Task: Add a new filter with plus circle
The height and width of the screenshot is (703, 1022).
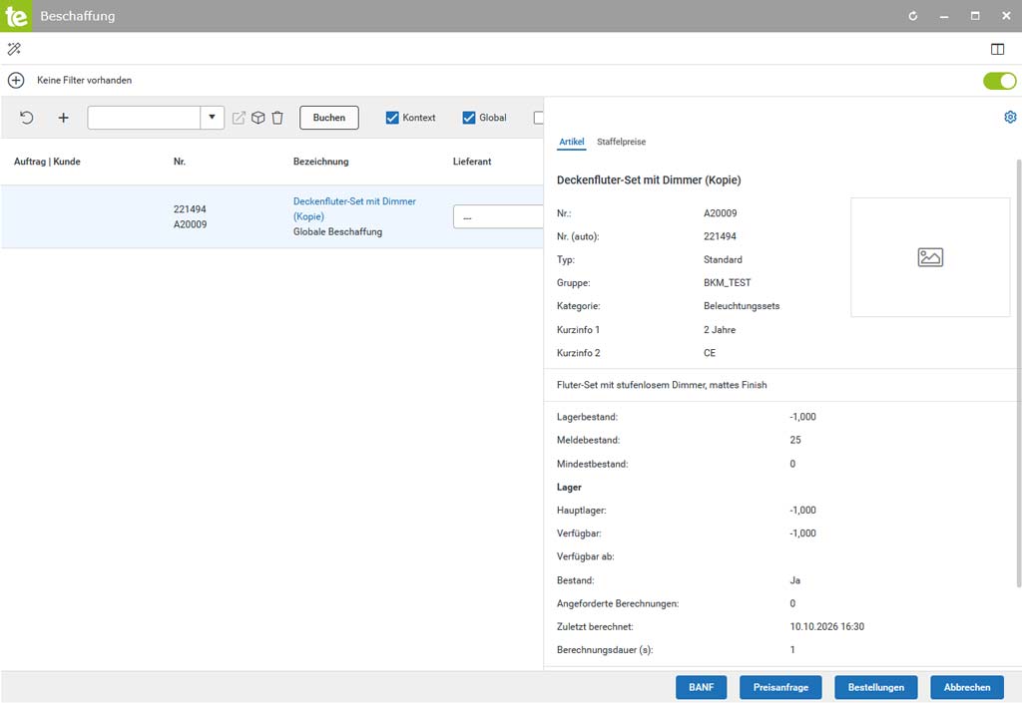Action: 16,80
